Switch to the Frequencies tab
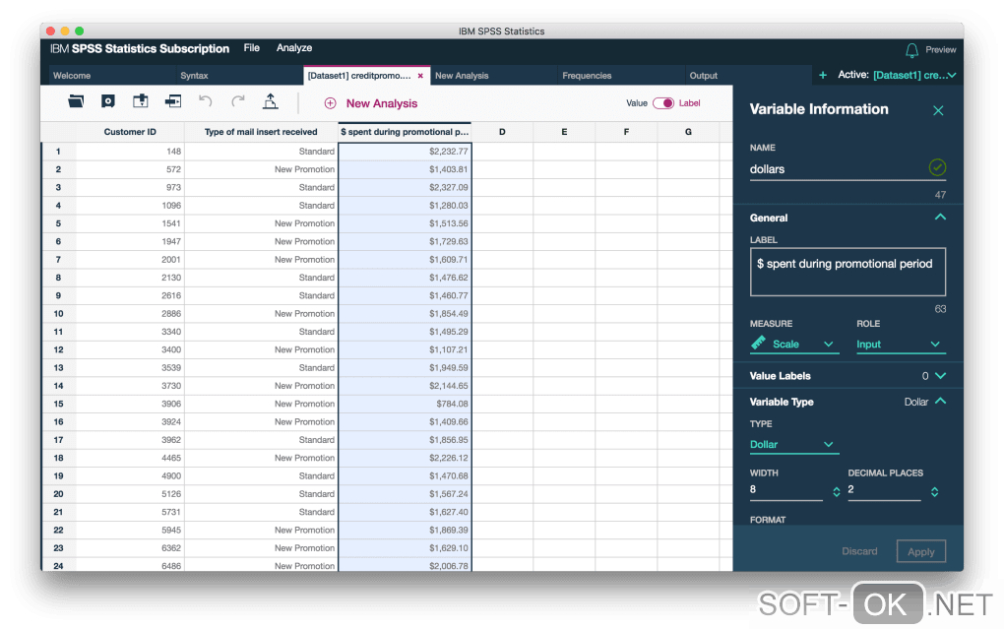Image resolution: width=1004 pixels, height=629 pixels. (622, 76)
